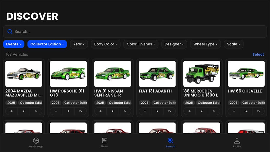This screenshot has width=270, height=152.
Task: Click the 2025 tag on Fiat 131 Abarth
Action: 145,103
